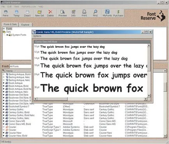Switch to the Explore tab
The image size is (169, 144).
[x=25, y=25]
